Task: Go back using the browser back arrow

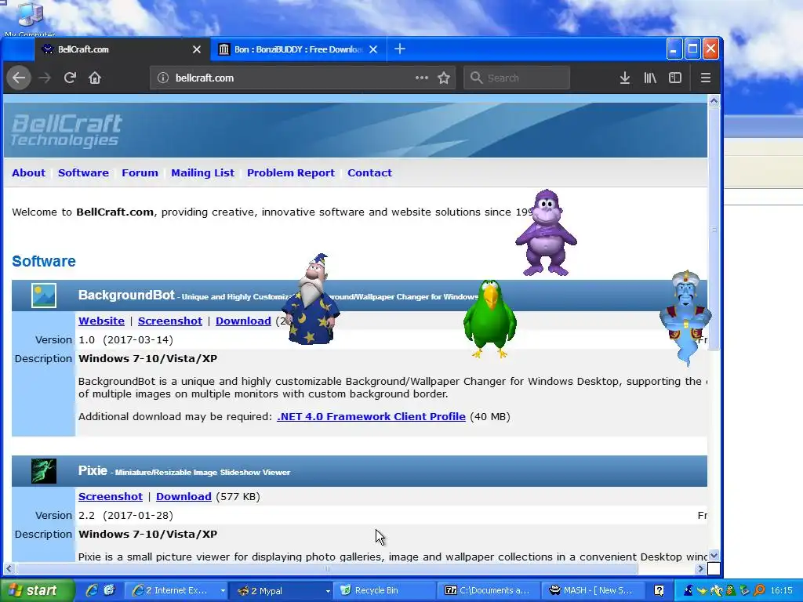Action: pyautogui.click(x=19, y=78)
